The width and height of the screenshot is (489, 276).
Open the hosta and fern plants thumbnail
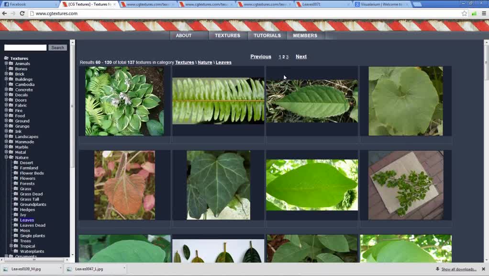pos(125,101)
